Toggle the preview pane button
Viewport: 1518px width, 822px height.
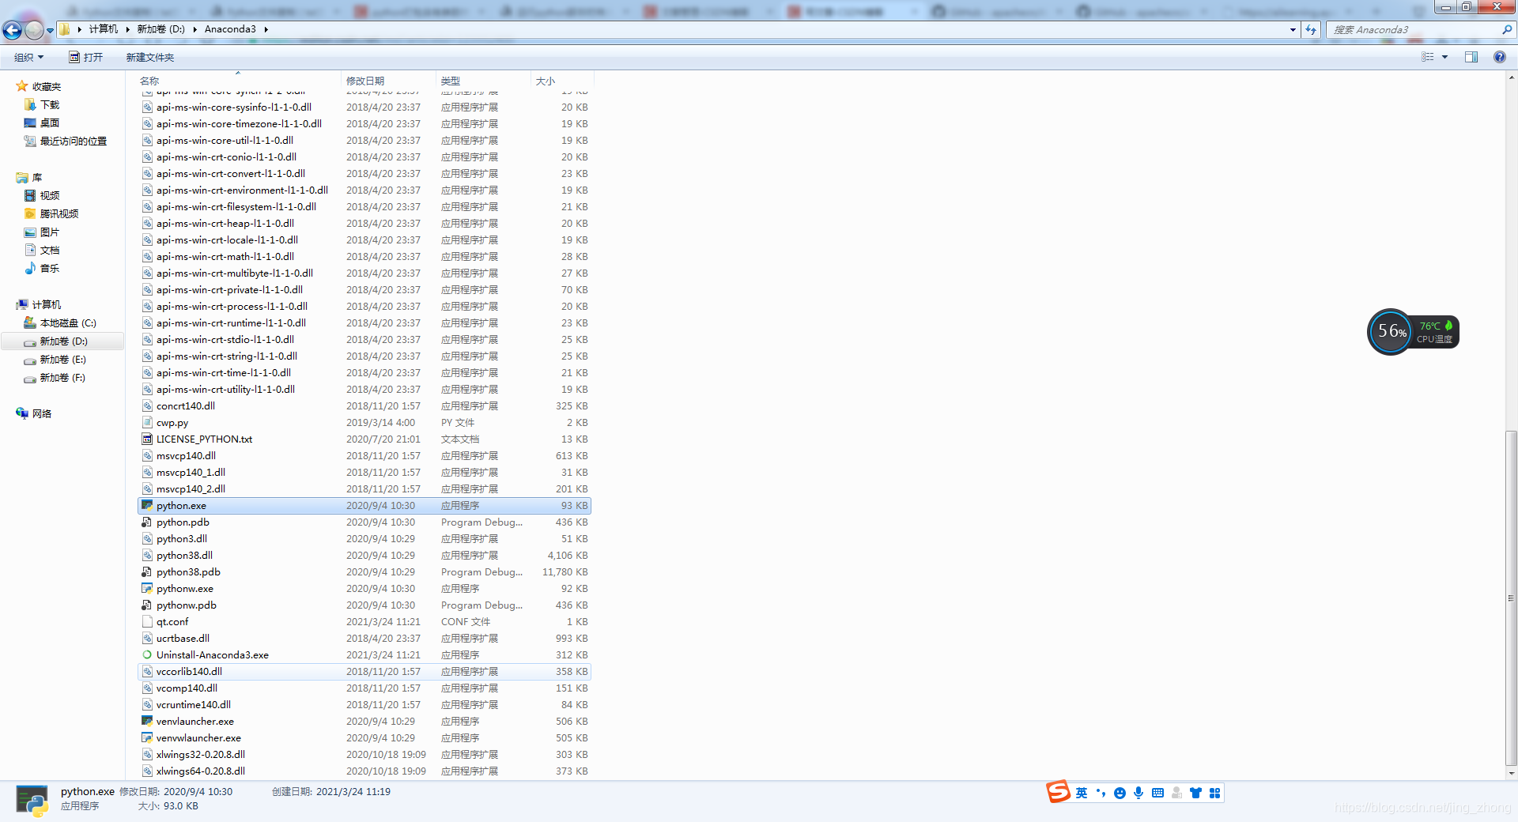coord(1471,57)
